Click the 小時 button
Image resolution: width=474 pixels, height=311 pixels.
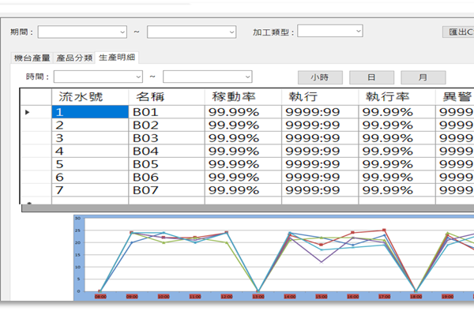click(320, 77)
